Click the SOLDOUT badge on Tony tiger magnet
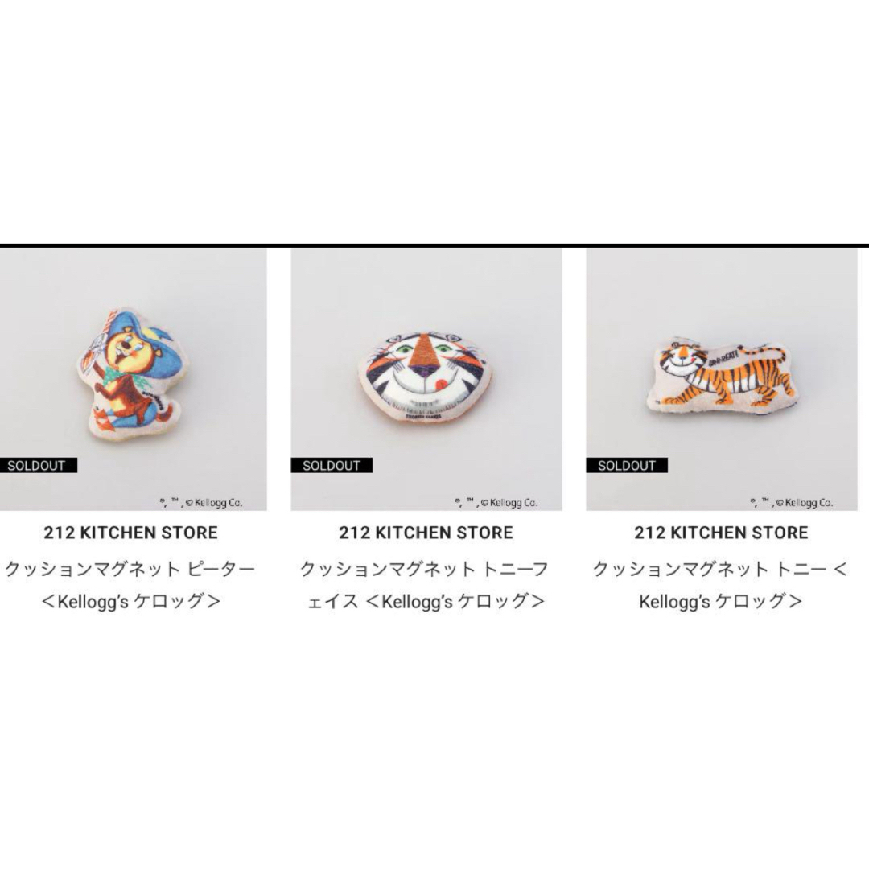Viewport: 869px width, 869px height. coord(627,466)
